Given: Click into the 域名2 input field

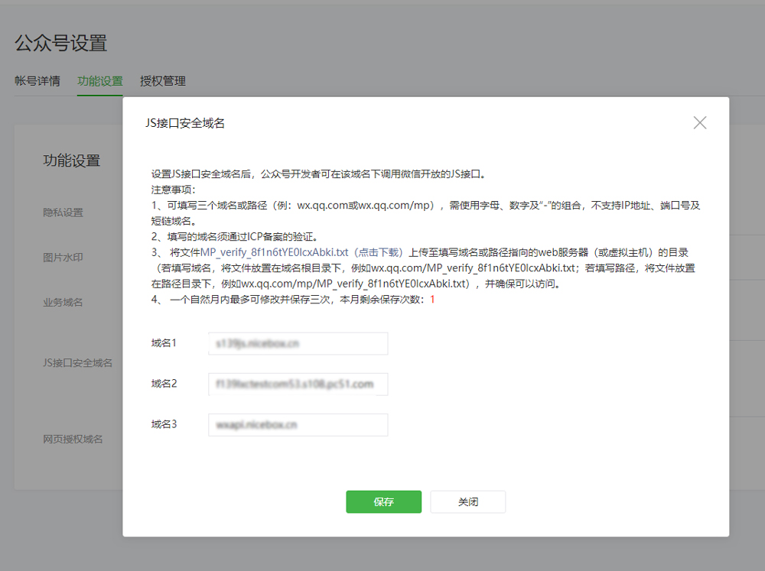Looking at the screenshot, I should point(298,384).
